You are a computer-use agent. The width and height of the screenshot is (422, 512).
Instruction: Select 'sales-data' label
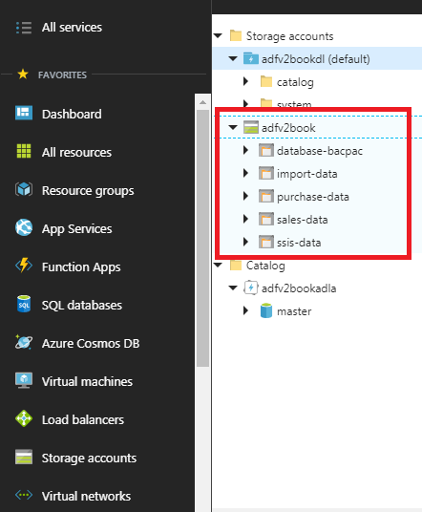(x=303, y=220)
